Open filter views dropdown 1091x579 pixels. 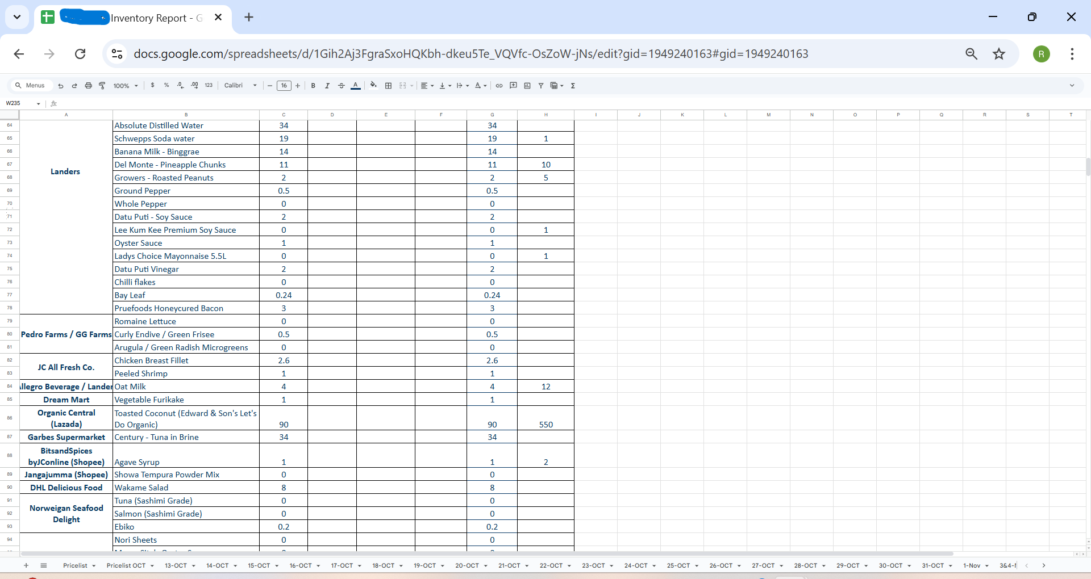(557, 86)
